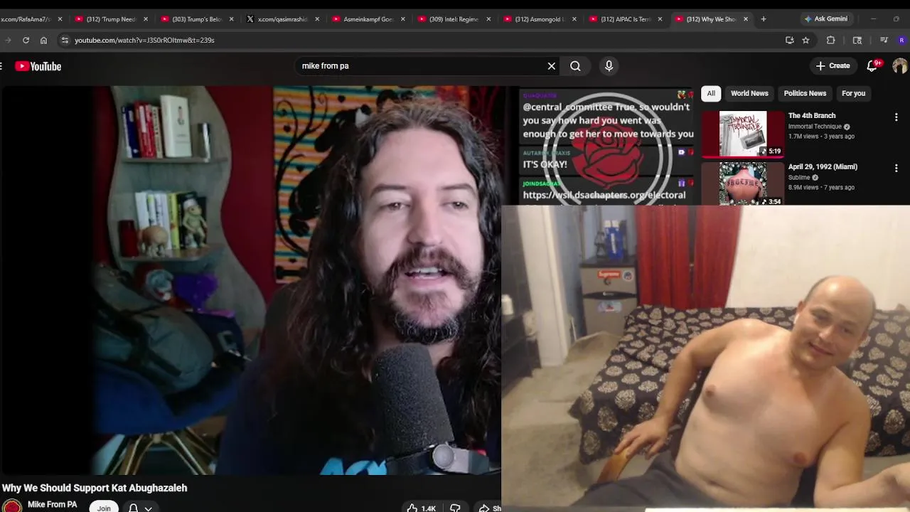Image resolution: width=910 pixels, height=512 pixels.
Task: Select the 'Politics News' filter chip
Action: [x=805, y=93]
